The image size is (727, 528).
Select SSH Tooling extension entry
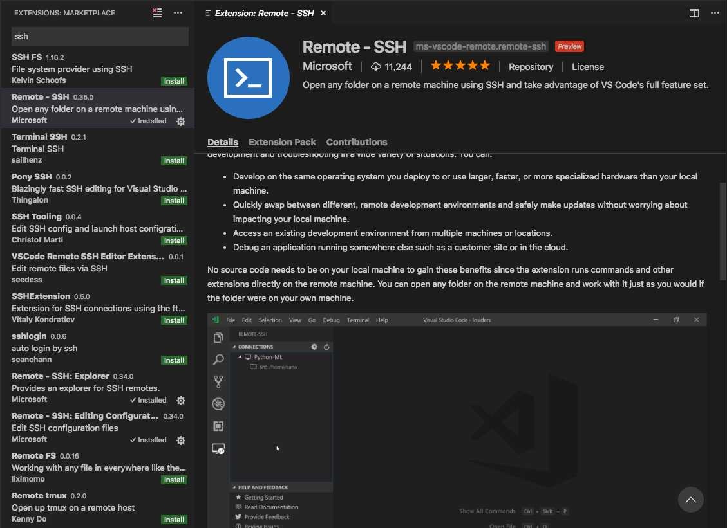(97, 228)
